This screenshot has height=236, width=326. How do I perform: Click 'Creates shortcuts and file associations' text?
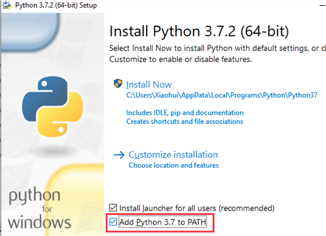click(x=185, y=121)
